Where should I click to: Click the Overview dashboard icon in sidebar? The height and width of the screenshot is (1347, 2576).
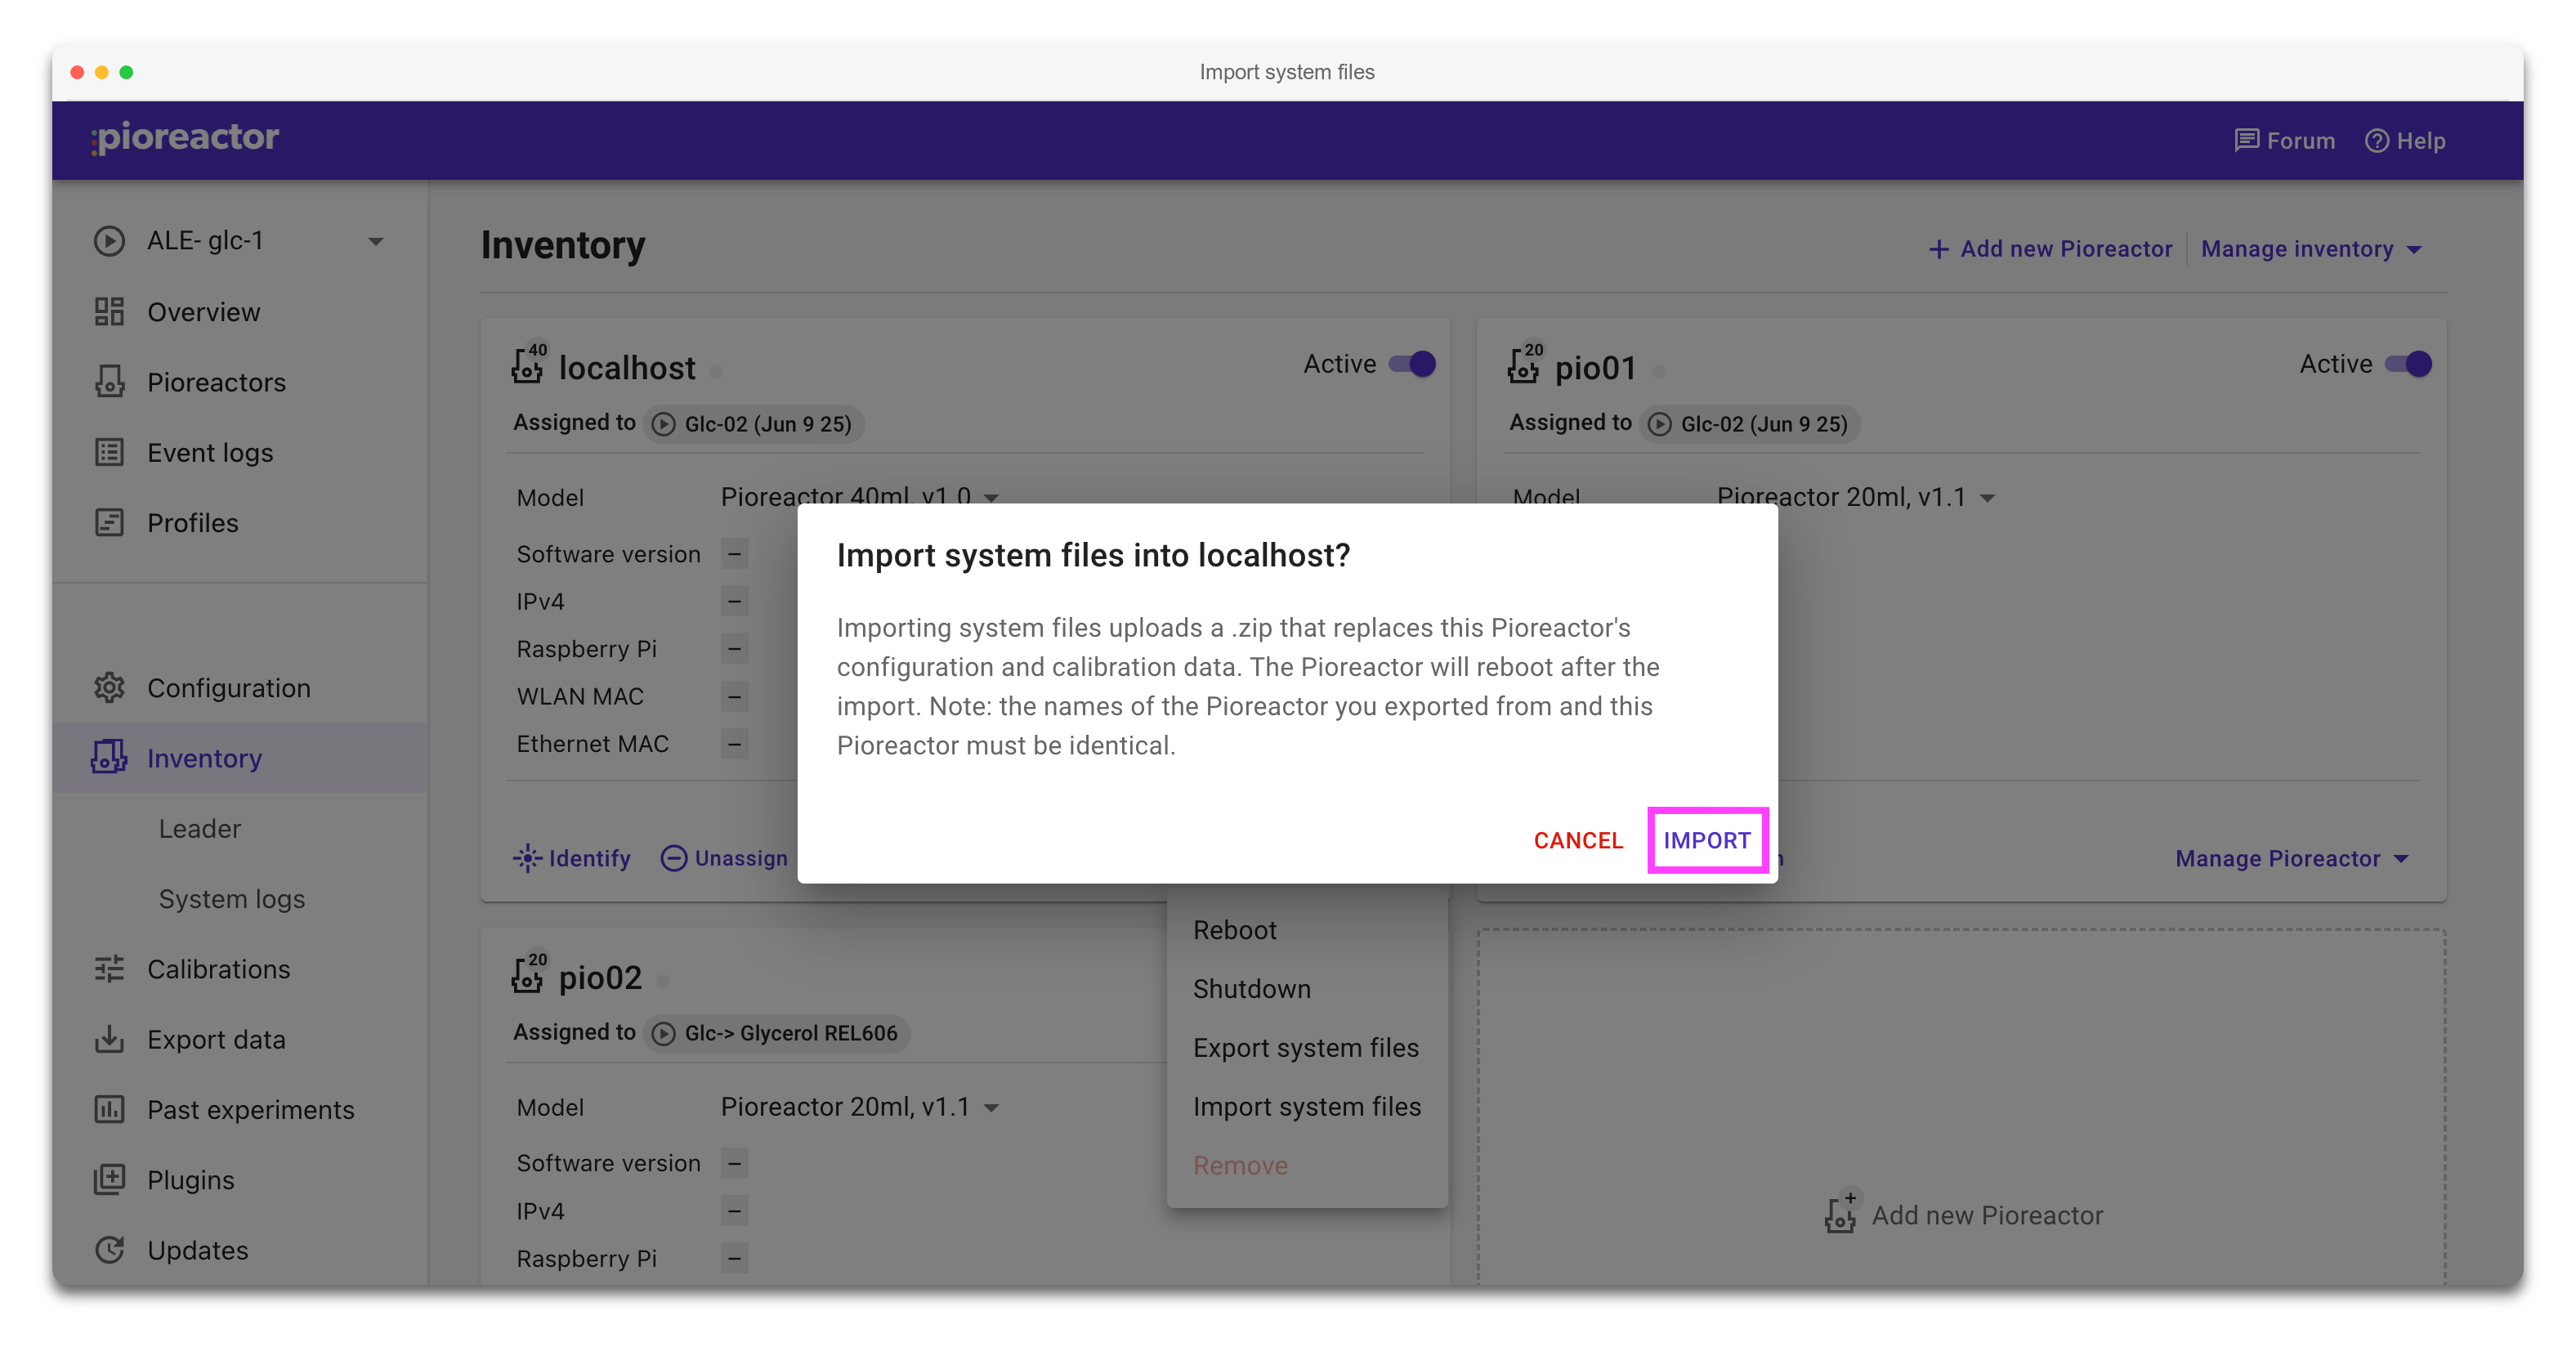(x=109, y=312)
